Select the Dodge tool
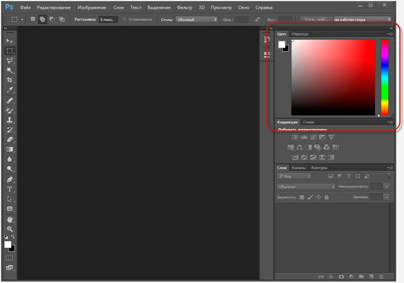Screen dimensions: 404x283 coord(10,169)
